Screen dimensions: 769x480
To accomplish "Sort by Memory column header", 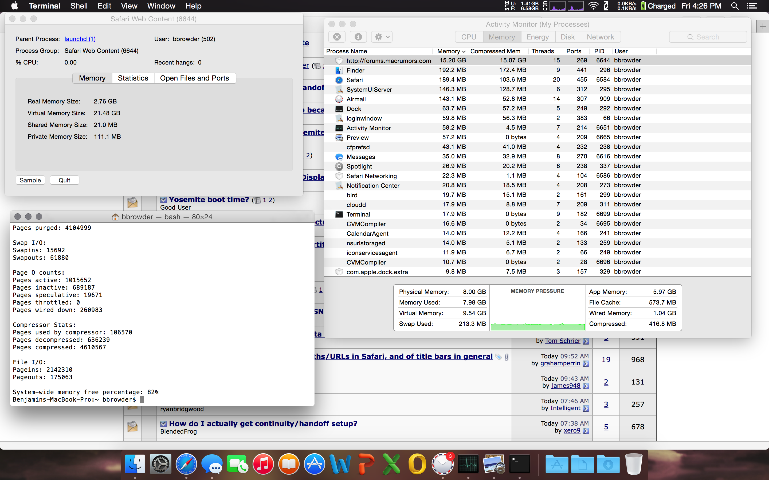I will pyautogui.click(x=449, y=51).
